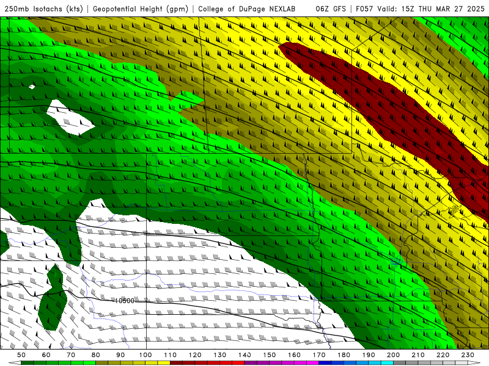Click the 80 knot scale label
The width and height of the screenshot is (489, 366).
pos(96,355)
